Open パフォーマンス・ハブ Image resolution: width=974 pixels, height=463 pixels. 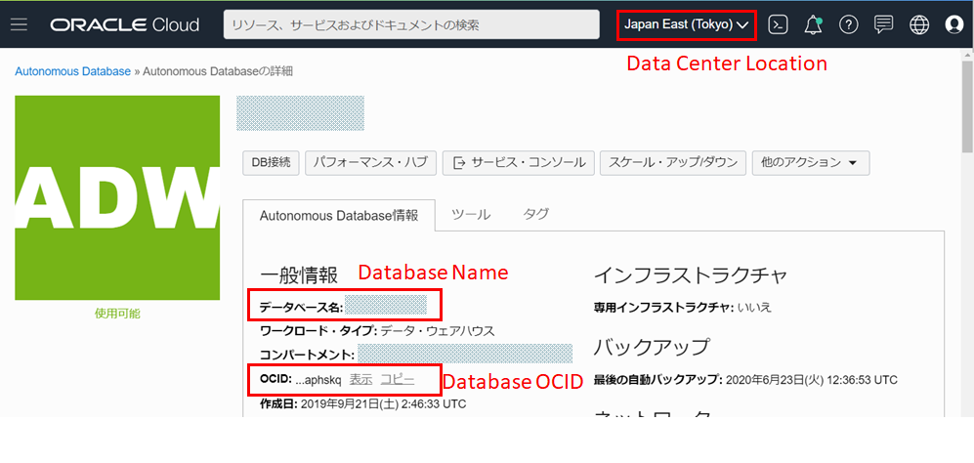370,163
